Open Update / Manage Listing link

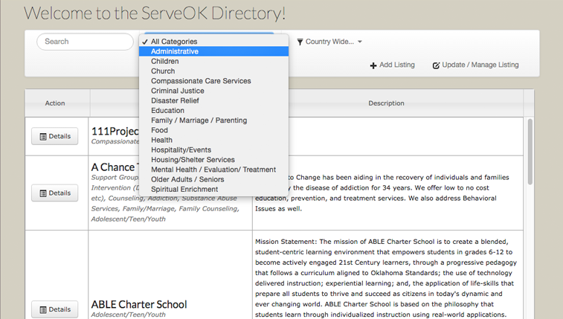(476, 65)
